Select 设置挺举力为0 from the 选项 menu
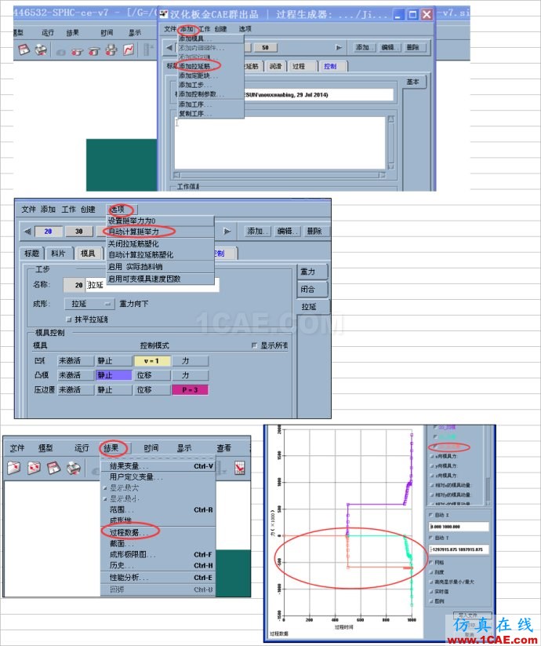This screenshot has height=646, width=541. point(132,221)
